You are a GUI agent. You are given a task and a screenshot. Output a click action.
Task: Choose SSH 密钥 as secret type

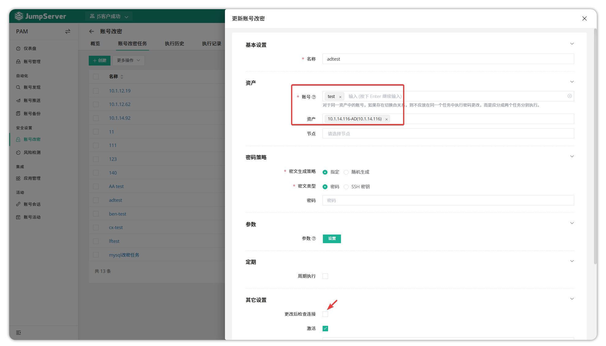pyautogui.click(x=346, y=187)
